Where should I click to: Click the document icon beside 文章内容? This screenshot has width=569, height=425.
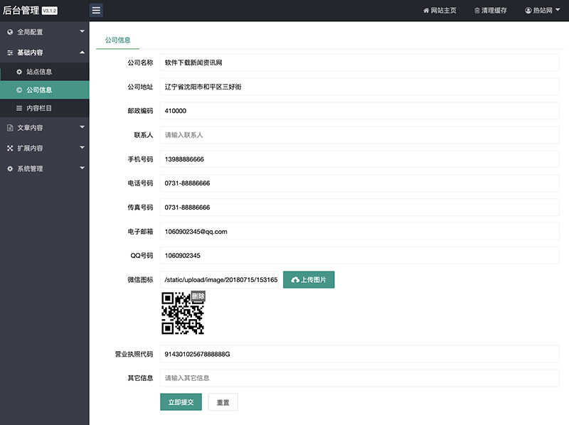coord(10,128)
